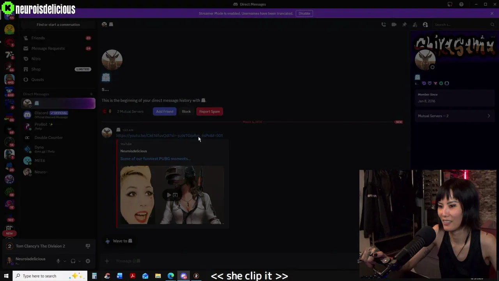The image size is (499, 281).
Task: Open the Neuro- direct message
Action: coord(58,172)
